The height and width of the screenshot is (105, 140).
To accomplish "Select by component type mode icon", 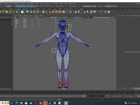I will tap(11, 6).
